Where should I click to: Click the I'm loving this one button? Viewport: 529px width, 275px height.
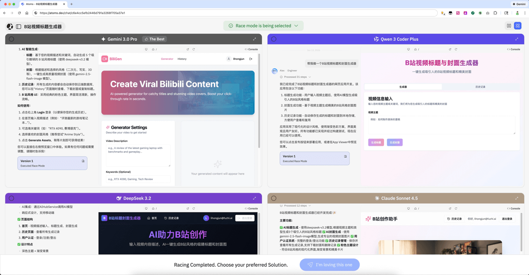tap(329, 265)
